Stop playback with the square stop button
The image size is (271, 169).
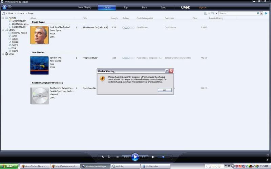point(118,157)
